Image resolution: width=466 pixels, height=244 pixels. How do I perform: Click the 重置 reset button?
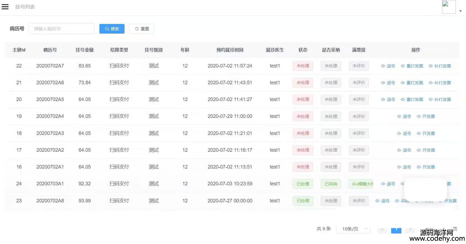point(142,29)
